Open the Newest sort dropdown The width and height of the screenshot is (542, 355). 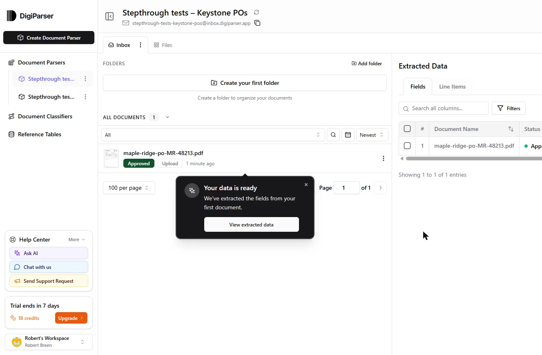[372, 135]
